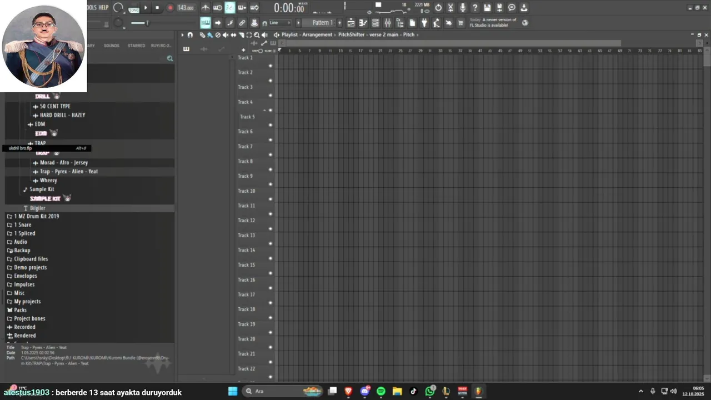Select the playlist mute tool
The height and width of the screenshot is (400, 711).
click(x=226, y=35)
